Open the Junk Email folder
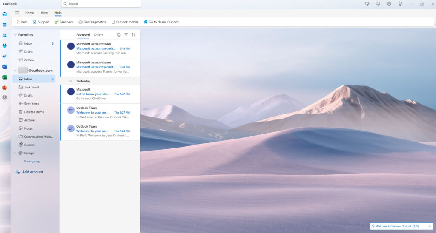436x233 pixels. (x=34, y=87)
